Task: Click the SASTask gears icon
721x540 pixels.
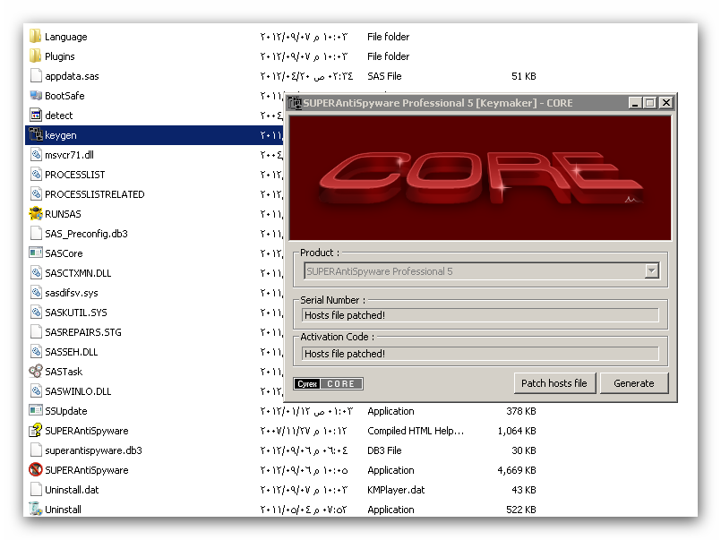Action: pyautogui.click(x=36, y=371)
